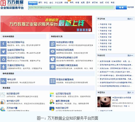The width and height of the screenshot is (135, 122).
Task: Show banner slide 1
Action: point(78,30)
